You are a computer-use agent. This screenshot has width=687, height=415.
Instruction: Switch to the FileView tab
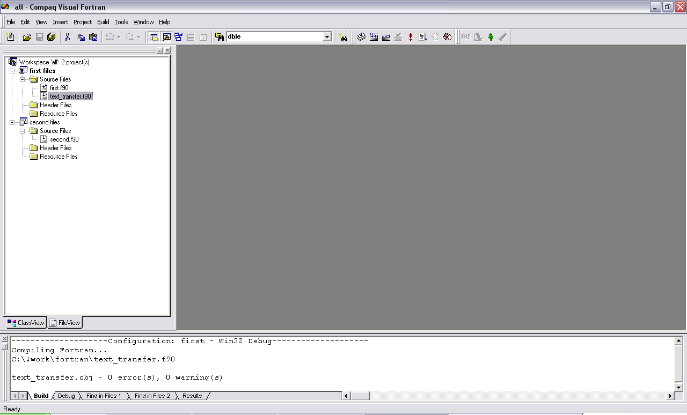pyautogui.click(x=64, y=323)
